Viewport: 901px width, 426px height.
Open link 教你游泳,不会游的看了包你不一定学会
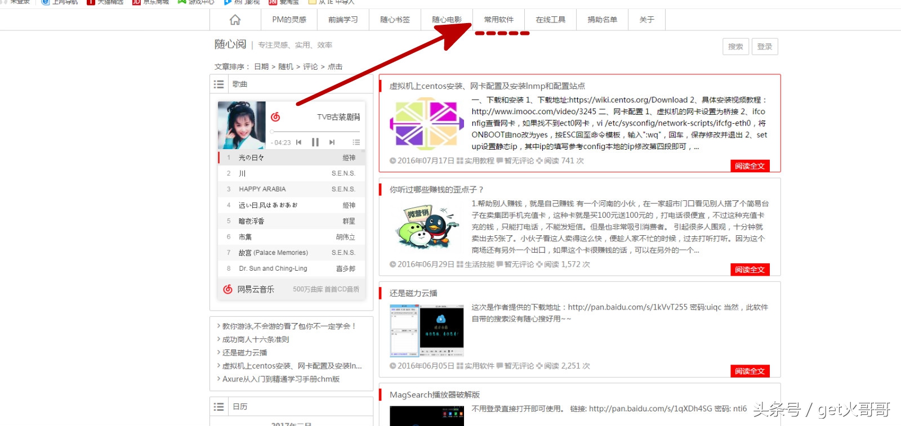point(289,326)
